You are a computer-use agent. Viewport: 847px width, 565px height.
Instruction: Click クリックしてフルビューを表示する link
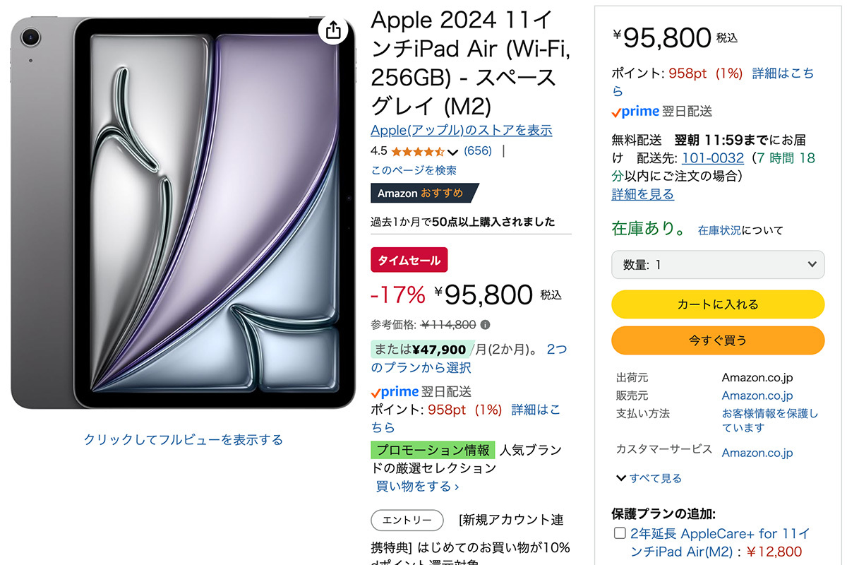(184, 440)
